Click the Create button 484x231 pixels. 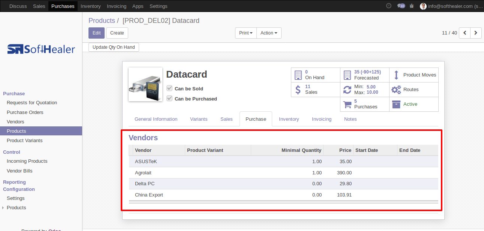(x=117, y=33)
